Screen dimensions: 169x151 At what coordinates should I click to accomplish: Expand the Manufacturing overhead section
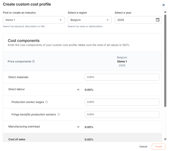78,127
